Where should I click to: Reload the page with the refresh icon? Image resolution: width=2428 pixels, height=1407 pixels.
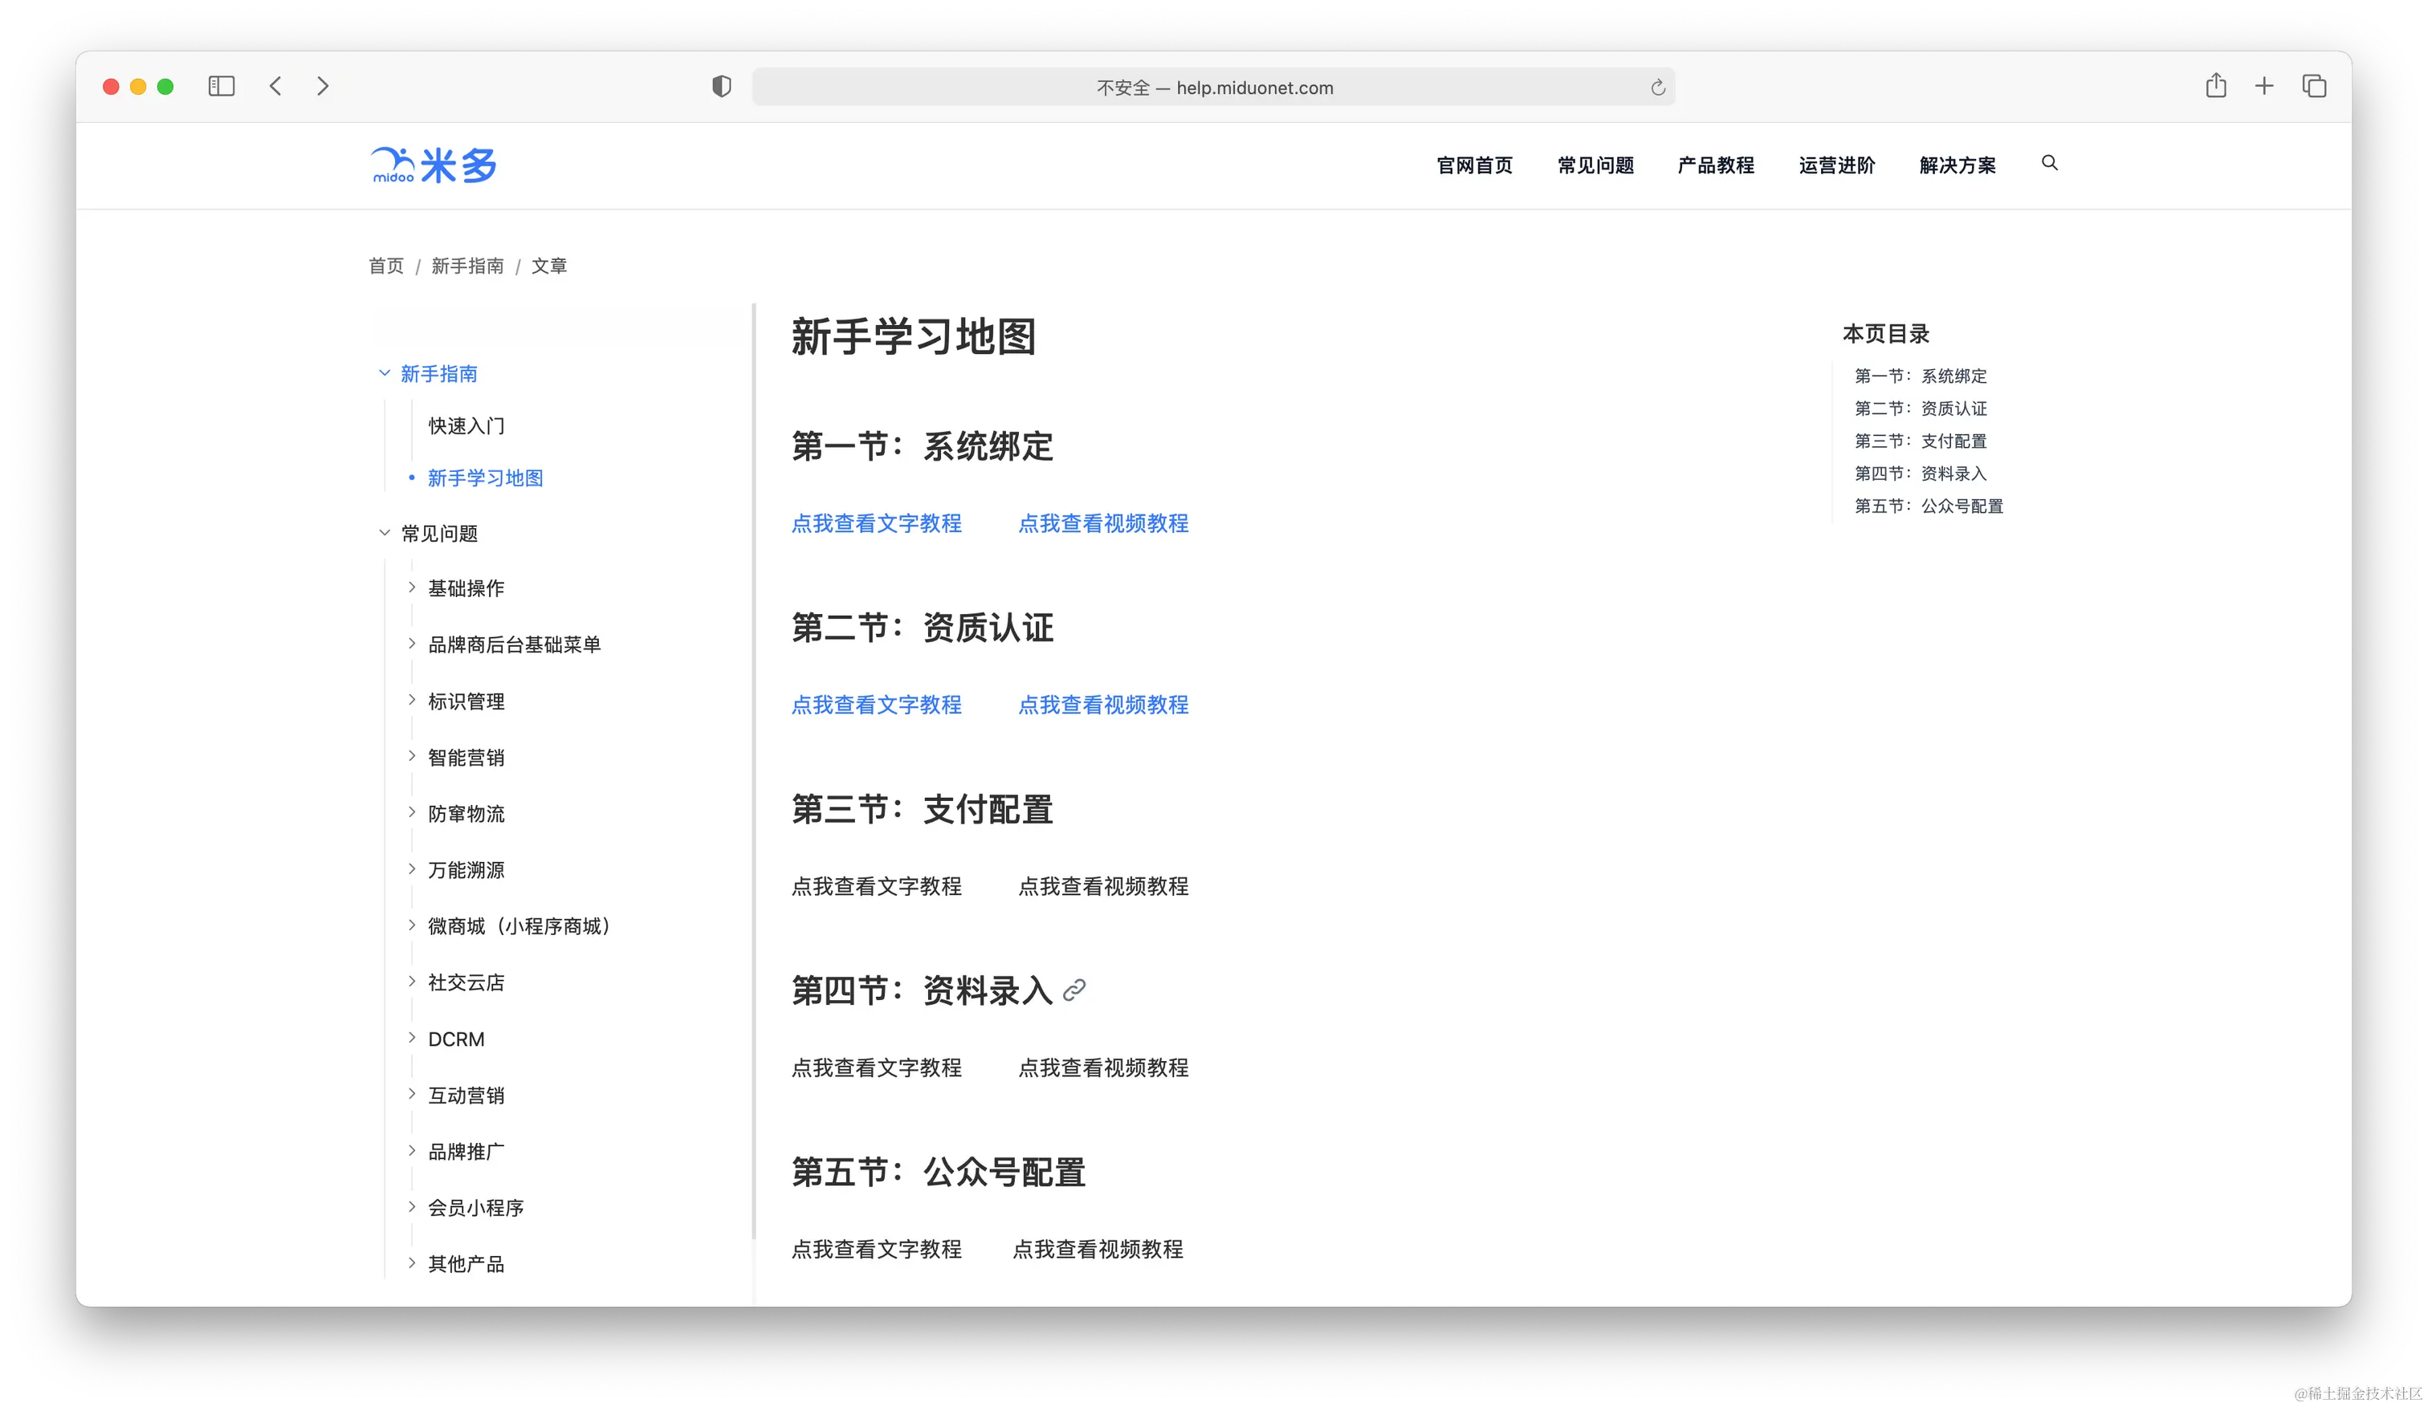(x=1657, y=87)
